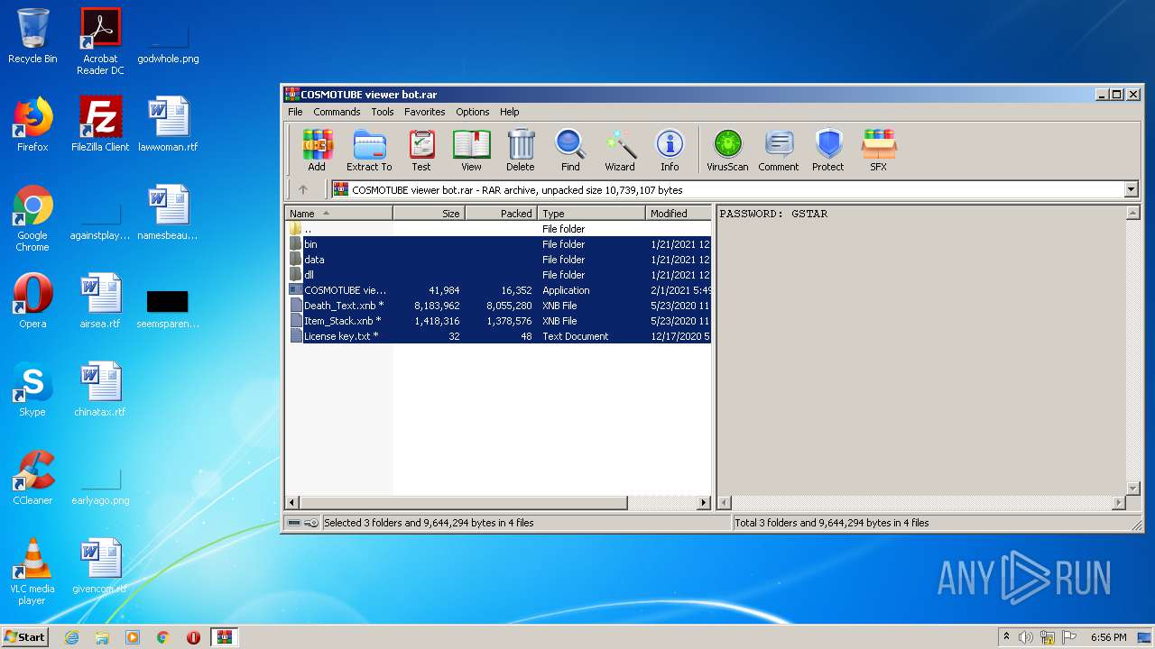The width and height of the screenshot is (1155, 649).
Task: Sort files by Type column
Action: pyautogui.click(x=591, y=214)
